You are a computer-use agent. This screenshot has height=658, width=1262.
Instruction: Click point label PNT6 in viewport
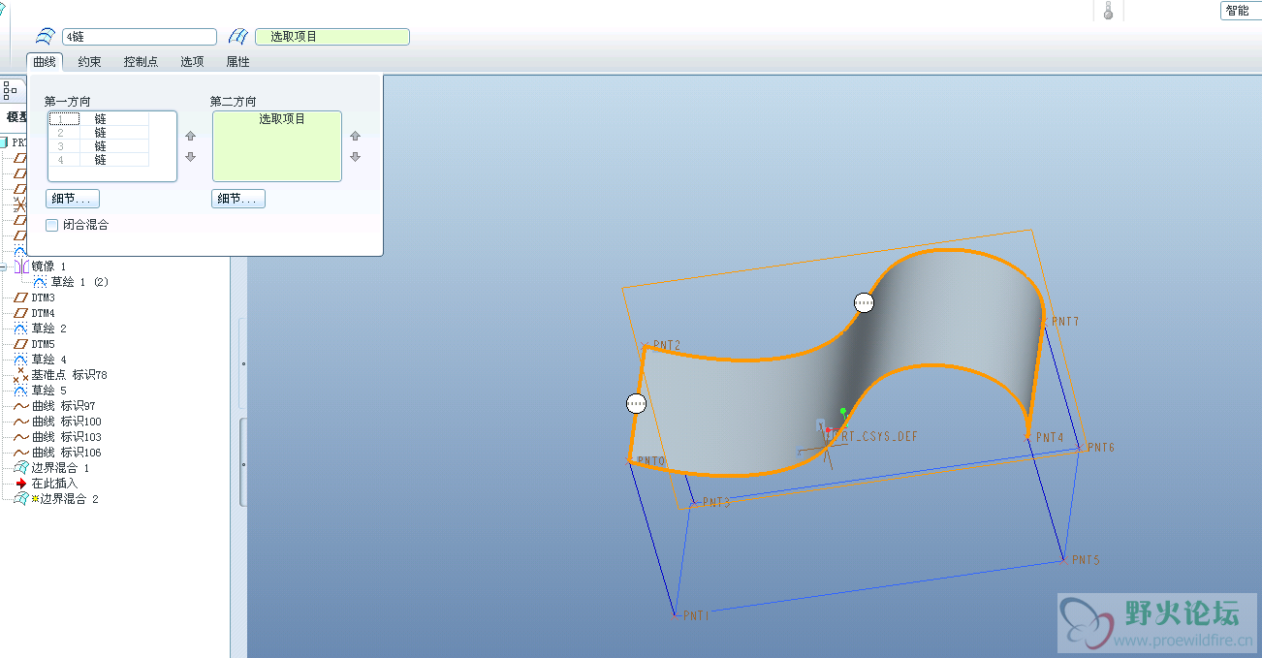tap(1101, 448)
